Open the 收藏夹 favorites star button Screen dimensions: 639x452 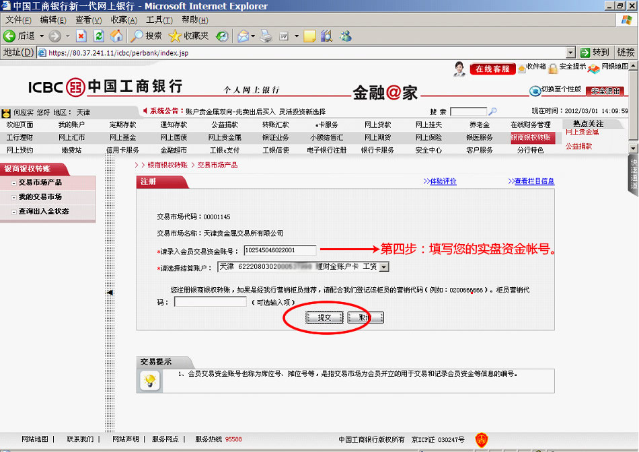pos(188,36)
